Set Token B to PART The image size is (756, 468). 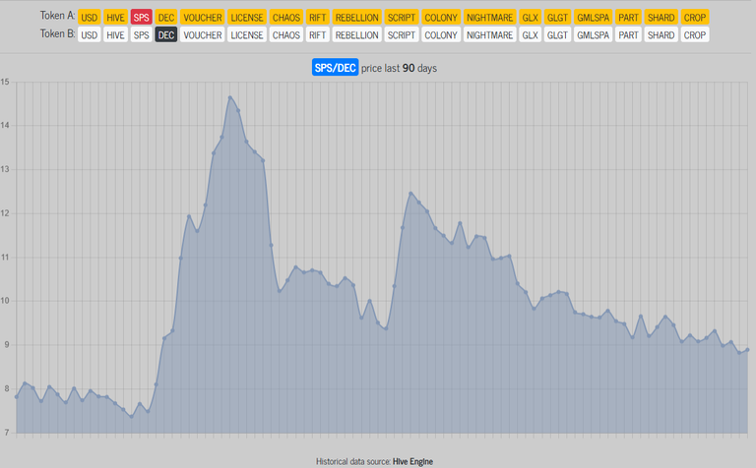tap(628, 34)
